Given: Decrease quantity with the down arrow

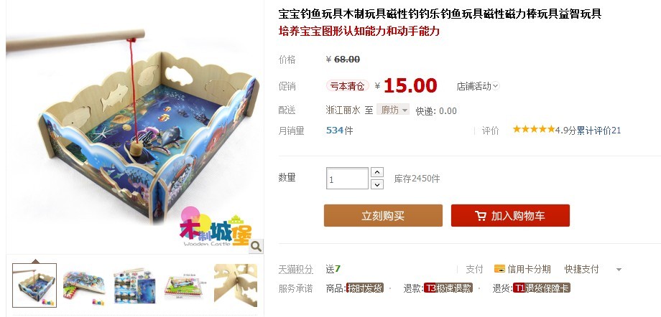Looking at the screenshot, I should [377, 184].
